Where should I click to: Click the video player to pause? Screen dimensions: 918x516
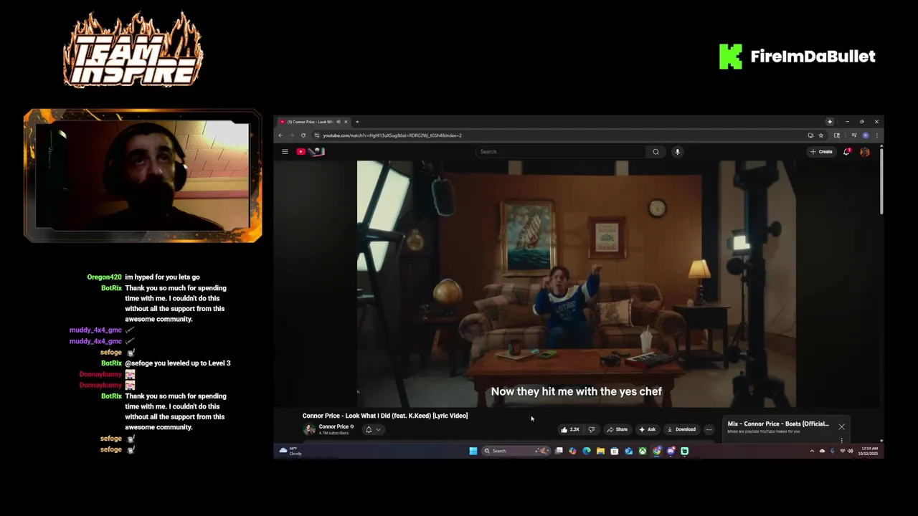tap(576, 284)
